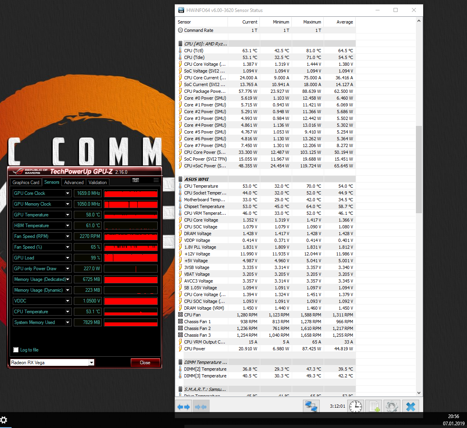
Task: Click the HWiNFO64 title bar app icon
Action: [x=181, y=10]
